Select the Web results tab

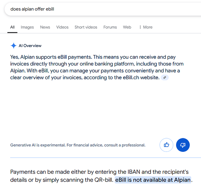tap(127, 27)
